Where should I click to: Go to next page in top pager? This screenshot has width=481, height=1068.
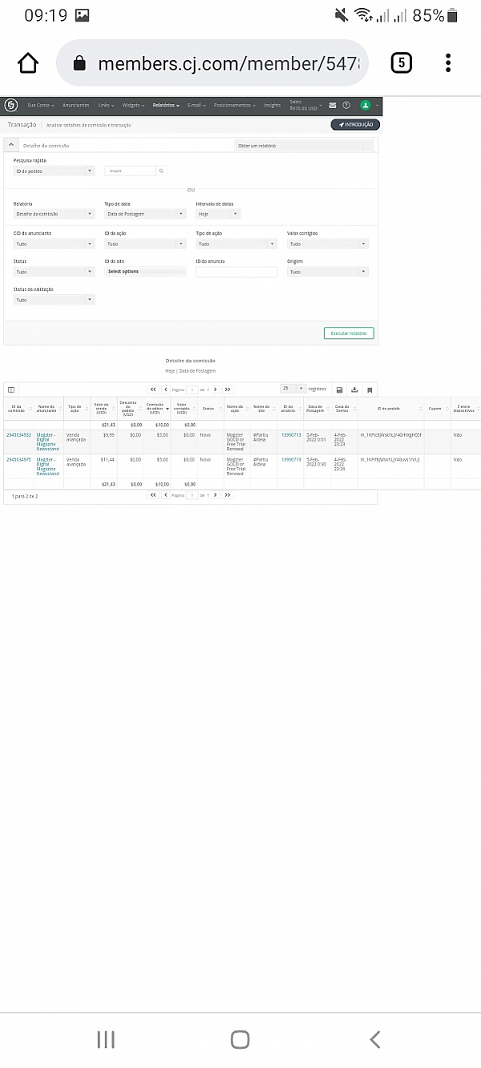[215, 389]
